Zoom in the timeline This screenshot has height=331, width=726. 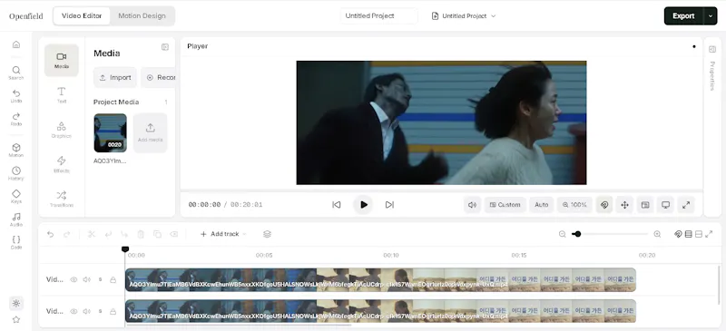coord(657,234)
